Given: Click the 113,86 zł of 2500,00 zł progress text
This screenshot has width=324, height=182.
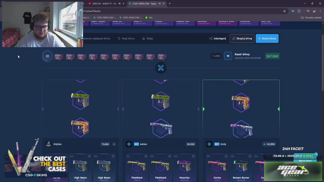Looking at the screenshot, I should (x=293, y=156).
